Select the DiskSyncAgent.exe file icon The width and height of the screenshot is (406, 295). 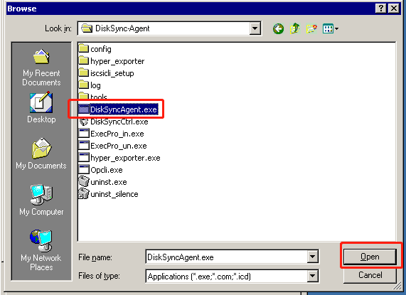click(84, 109)
